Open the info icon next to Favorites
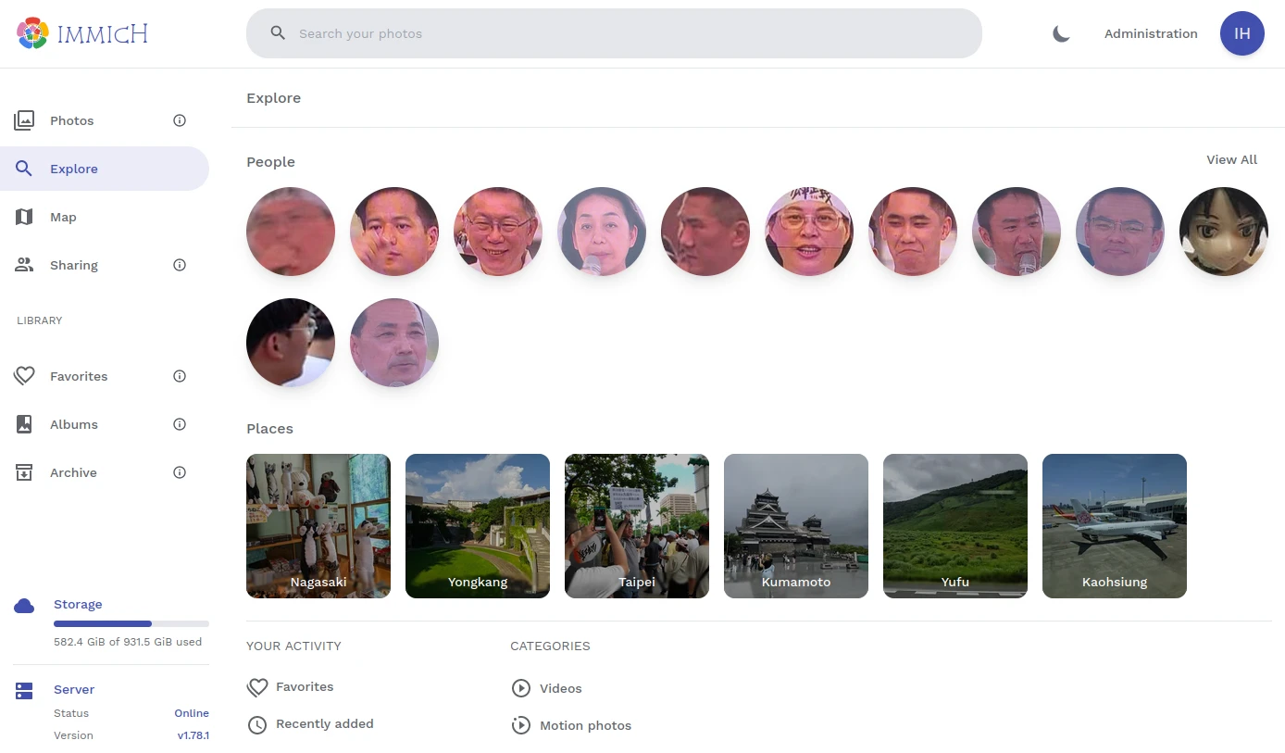The image size is (1285, 753). pos(180,376)
